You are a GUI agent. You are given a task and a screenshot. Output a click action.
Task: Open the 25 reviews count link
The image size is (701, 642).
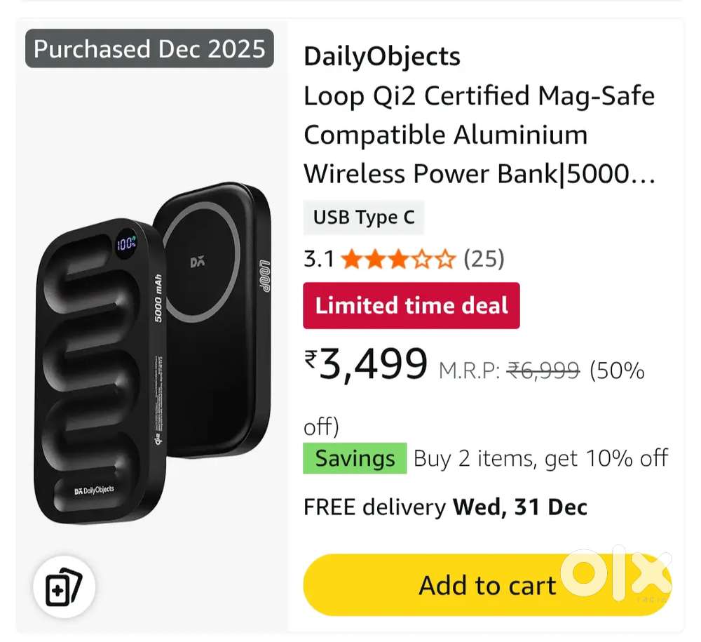(484, 260)
